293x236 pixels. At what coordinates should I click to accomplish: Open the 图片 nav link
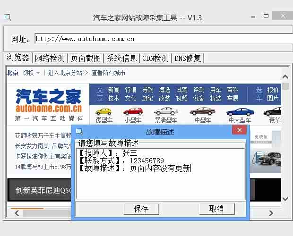pos(273,98)
